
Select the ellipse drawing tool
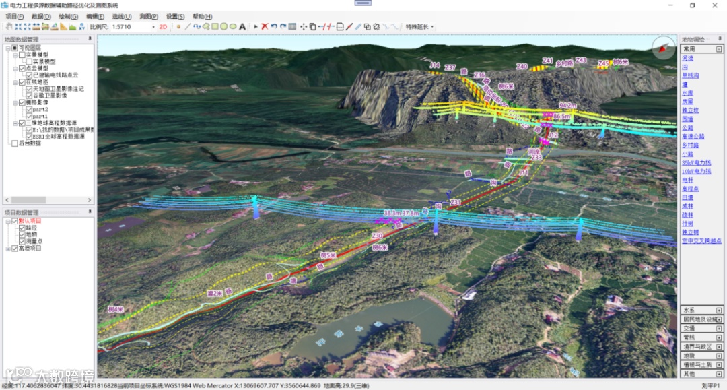tap(233, 27)
